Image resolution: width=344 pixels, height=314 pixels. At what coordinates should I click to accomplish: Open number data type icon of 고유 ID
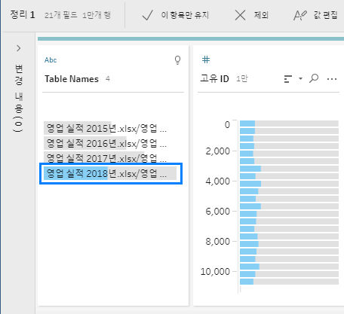tap(206, 59)
